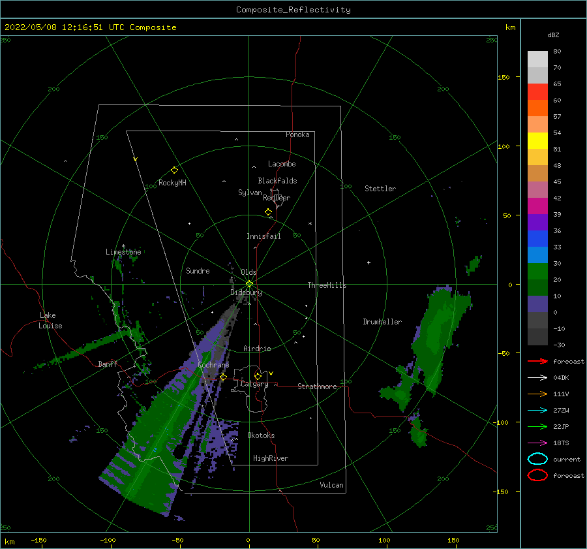Choose the bright green 30 dBZ swatch
Image resolution: width=587 pixels, height=549 pixels.
tap(537, 271)
